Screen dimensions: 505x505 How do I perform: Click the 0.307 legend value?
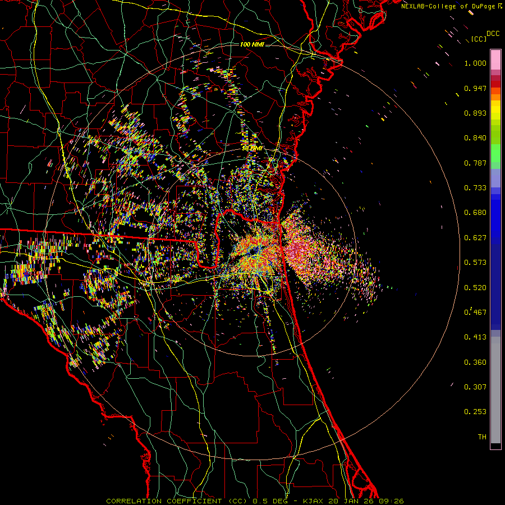point(475,387)
